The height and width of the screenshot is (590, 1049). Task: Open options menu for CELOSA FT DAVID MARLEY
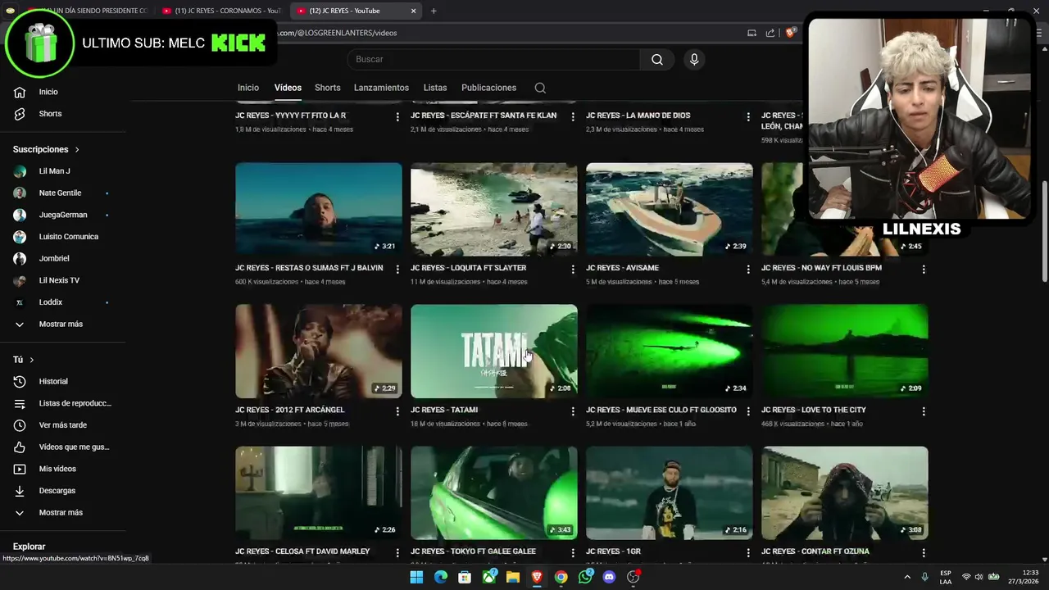397,552
